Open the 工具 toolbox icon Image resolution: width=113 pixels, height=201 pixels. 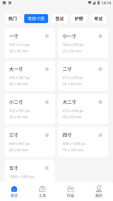(42, 189)
